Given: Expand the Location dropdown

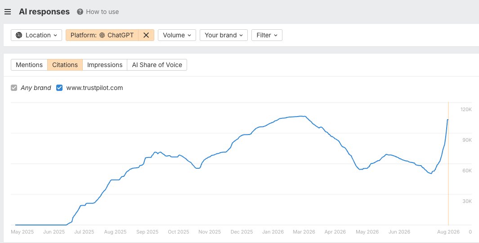Looking at the screenshot, I should click(36, 35).
